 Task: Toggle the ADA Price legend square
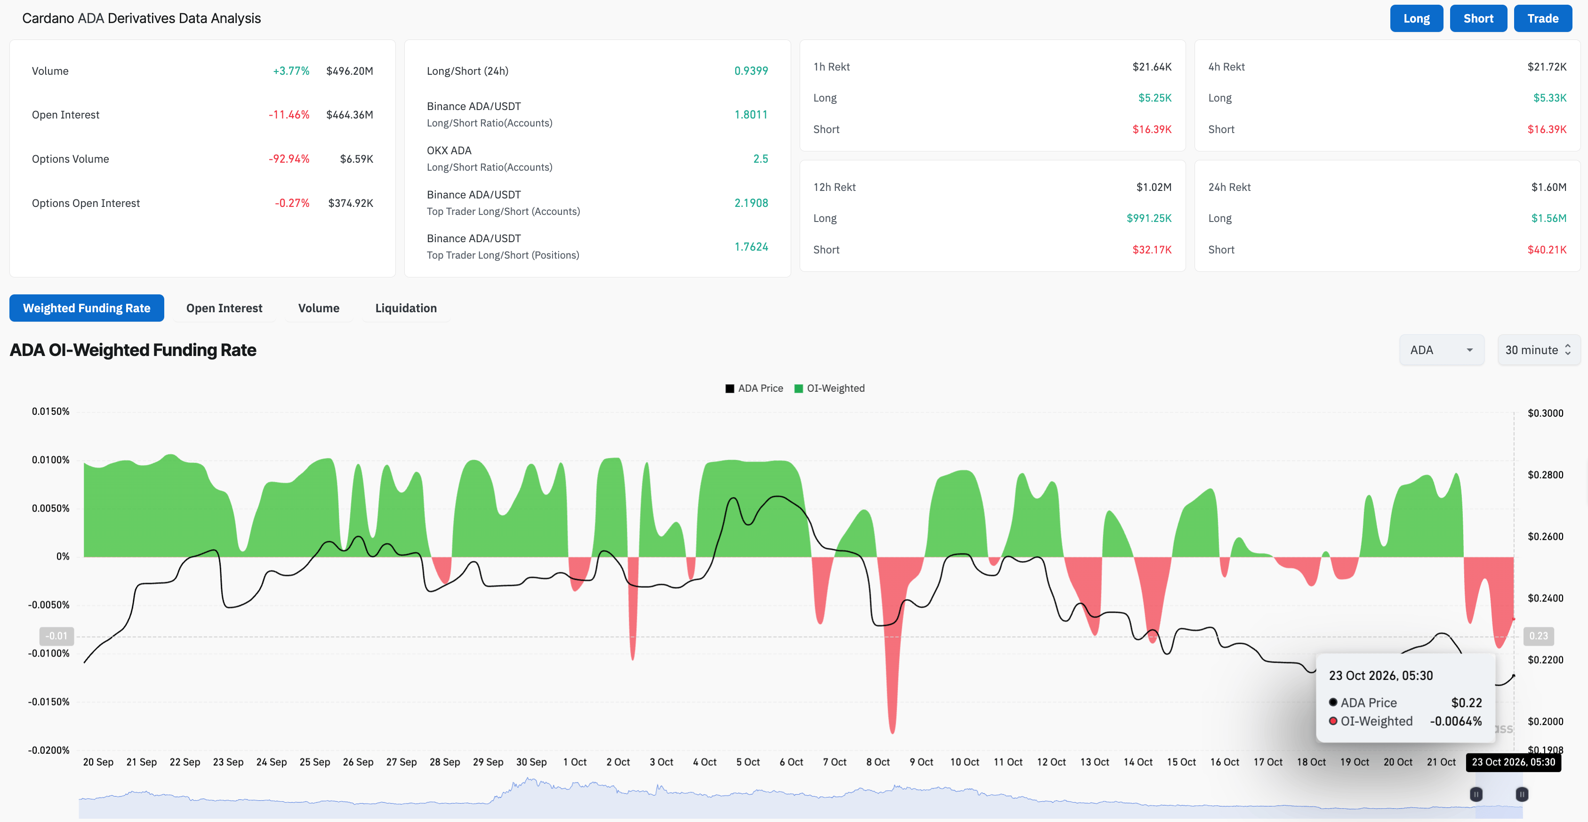729,388
